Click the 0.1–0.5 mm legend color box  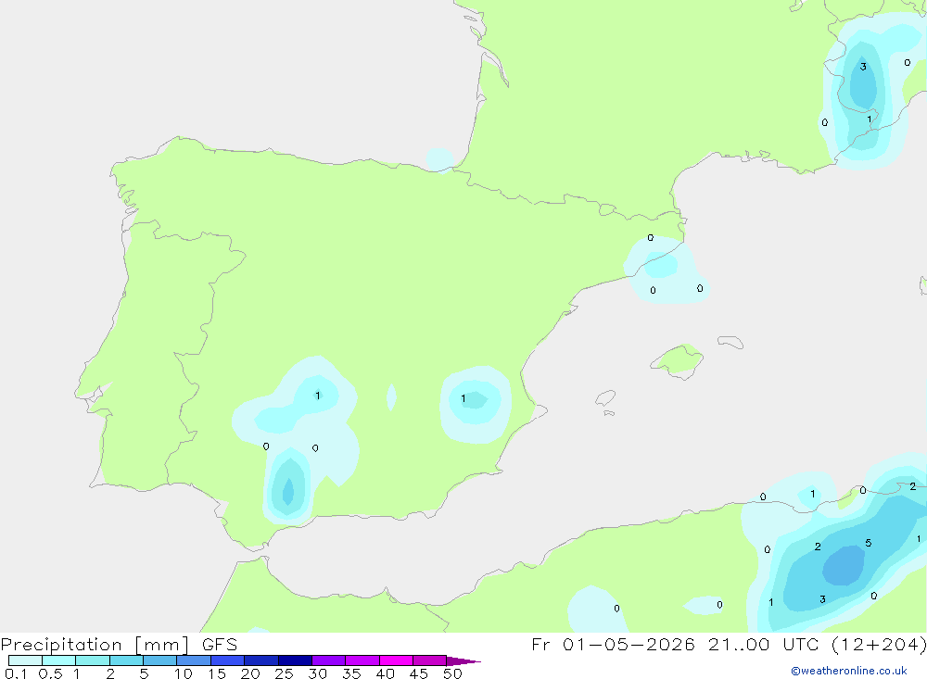coord(25,660)
